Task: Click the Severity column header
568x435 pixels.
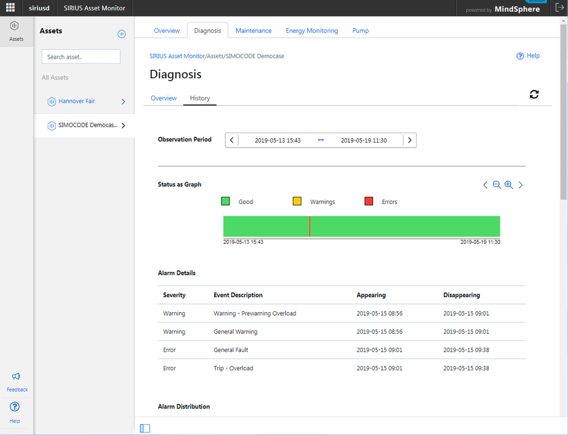Action: click(174, 295)
